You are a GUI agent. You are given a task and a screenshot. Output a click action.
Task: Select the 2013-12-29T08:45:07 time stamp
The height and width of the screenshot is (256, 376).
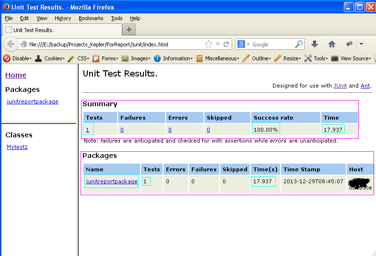313,181
